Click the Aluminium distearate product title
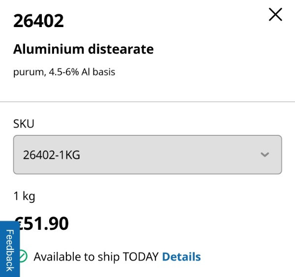Viewport: 295px width, 277px height. (x=84, y=49)
